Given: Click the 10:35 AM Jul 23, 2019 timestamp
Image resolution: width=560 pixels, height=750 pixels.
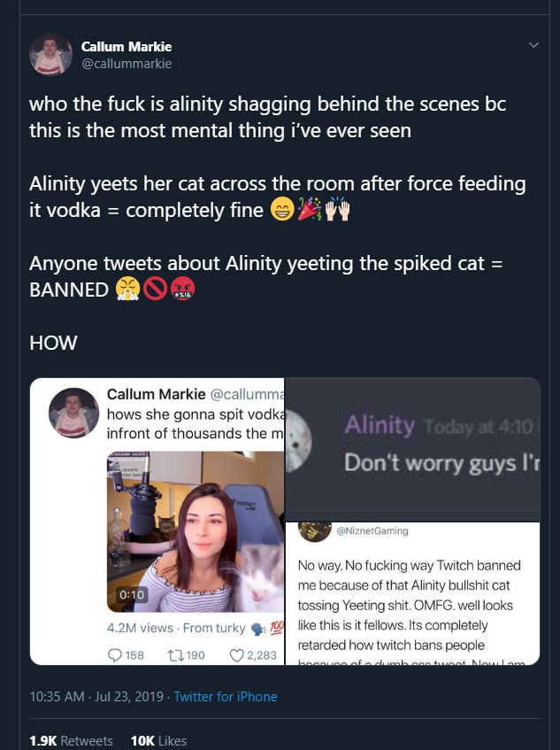Looking at the screenshot, I should point(96,696).
